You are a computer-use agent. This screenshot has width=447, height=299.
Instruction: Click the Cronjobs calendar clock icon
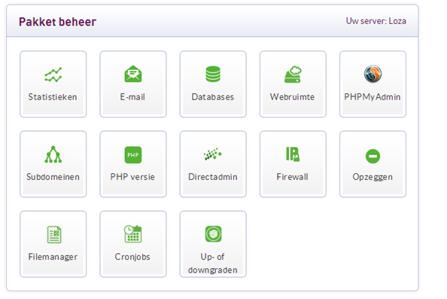pyautogui.click(x=133, y=234)
